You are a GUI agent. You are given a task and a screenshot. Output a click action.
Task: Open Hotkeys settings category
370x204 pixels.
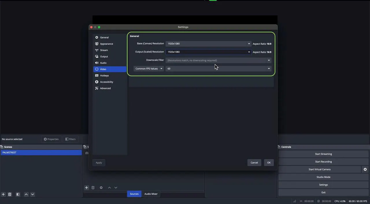[x=104, y=76]
